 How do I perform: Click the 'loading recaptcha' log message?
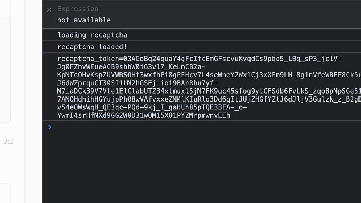(x=92, y=35)
